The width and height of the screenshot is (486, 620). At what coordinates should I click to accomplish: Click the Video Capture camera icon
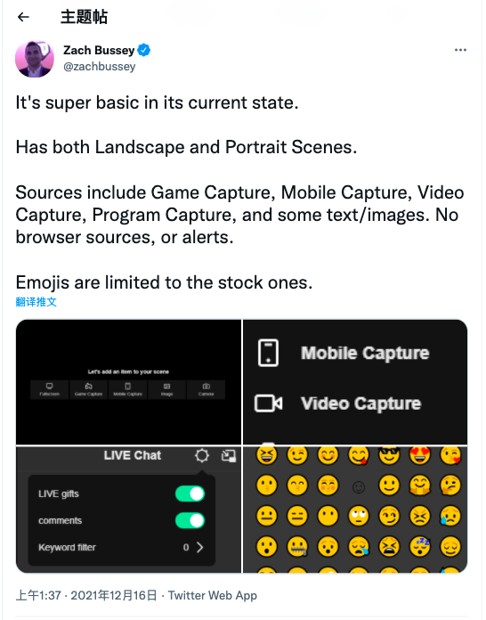[268, 404]
